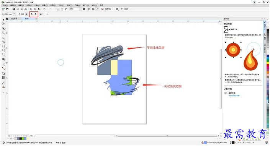Click the Import icon in toolbar
Image resolution: width=270 pixels, height=146 pixels.
pyautogui.click(x=58, y=9)
